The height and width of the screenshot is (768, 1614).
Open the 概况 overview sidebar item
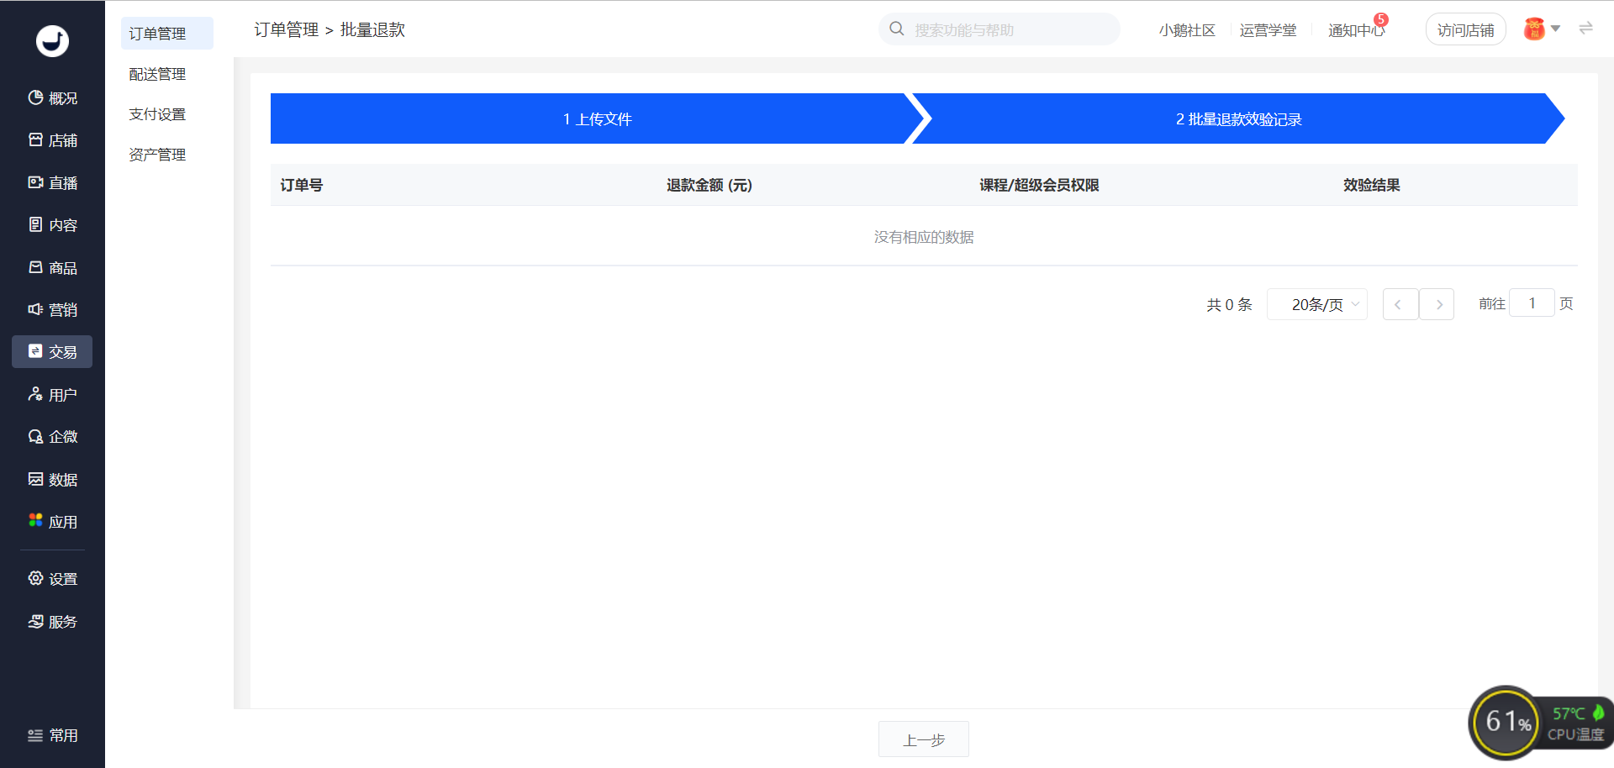tap(52, 98)
